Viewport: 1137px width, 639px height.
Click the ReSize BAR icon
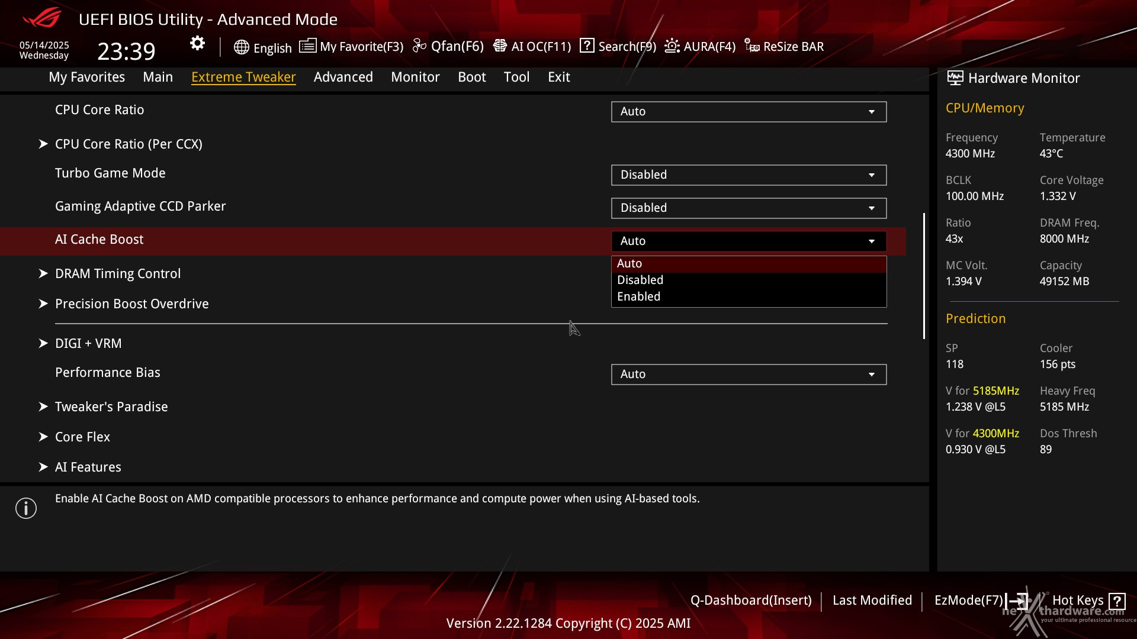coord(752,46)
